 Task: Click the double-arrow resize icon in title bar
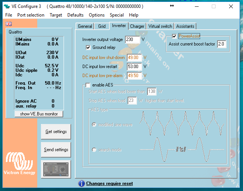coord(172,6)
